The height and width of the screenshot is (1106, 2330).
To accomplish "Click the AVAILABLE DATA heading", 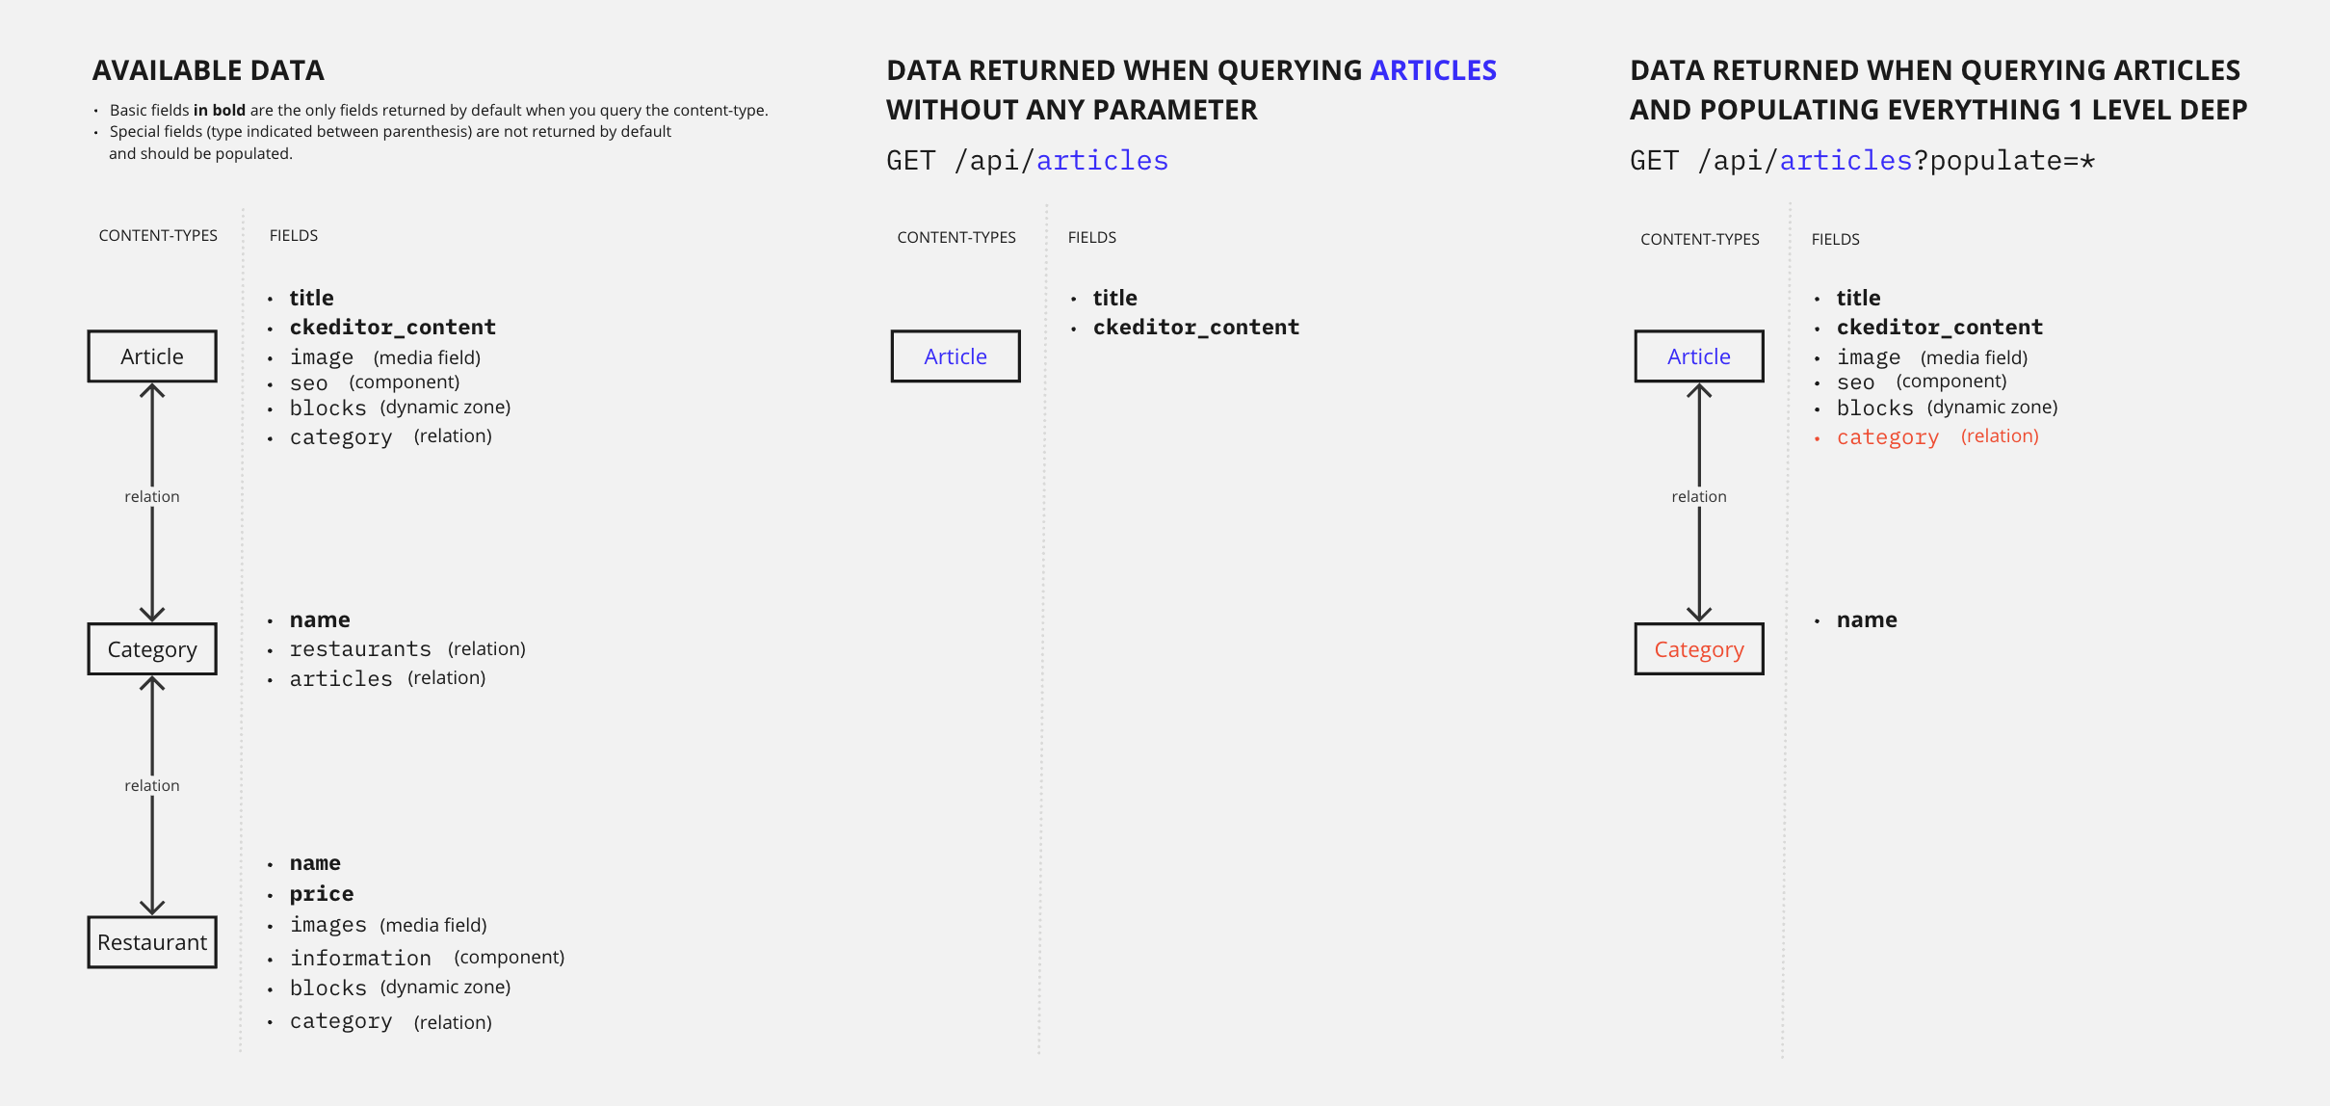I will (x=208, y=70).
